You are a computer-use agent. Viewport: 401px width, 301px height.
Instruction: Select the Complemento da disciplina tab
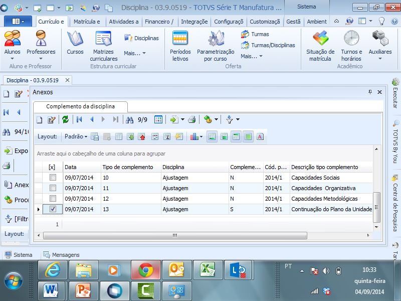click(80, 106)
